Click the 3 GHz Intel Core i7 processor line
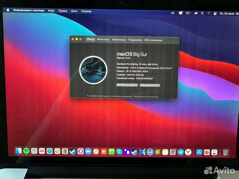 tap(144, 68)
